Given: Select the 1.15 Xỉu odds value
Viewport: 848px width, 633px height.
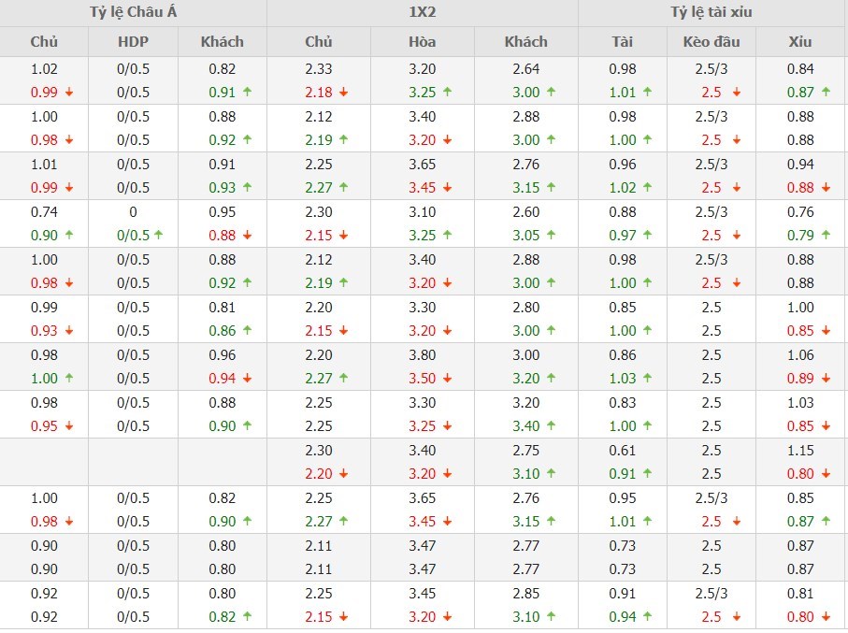Looking at the screenshot, I should pos(801,450).
